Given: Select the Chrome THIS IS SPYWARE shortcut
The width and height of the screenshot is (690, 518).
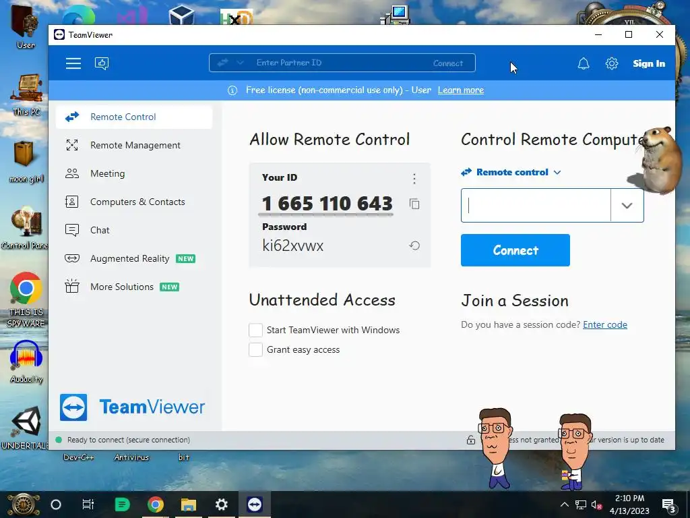Looking at the screenshot, I should [26, 299].
